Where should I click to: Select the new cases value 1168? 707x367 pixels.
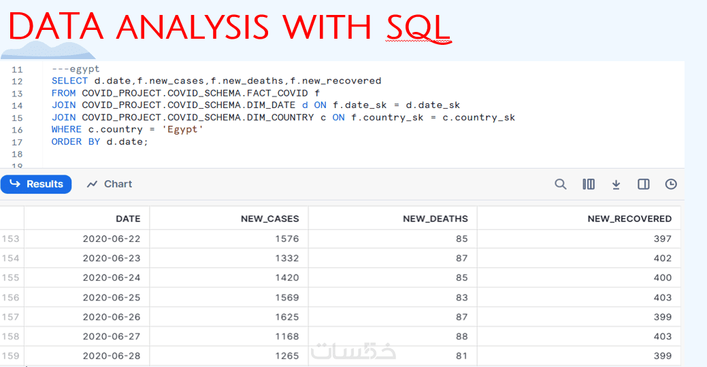287,336
